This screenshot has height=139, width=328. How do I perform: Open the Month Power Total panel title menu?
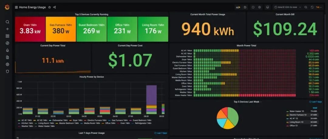(x=246, y=45)
